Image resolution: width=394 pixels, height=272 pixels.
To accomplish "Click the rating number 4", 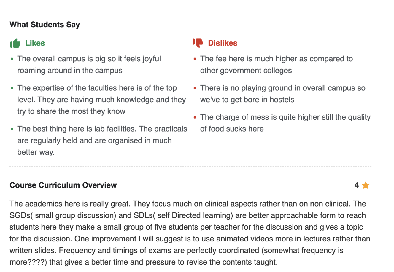I will (356, 185).
